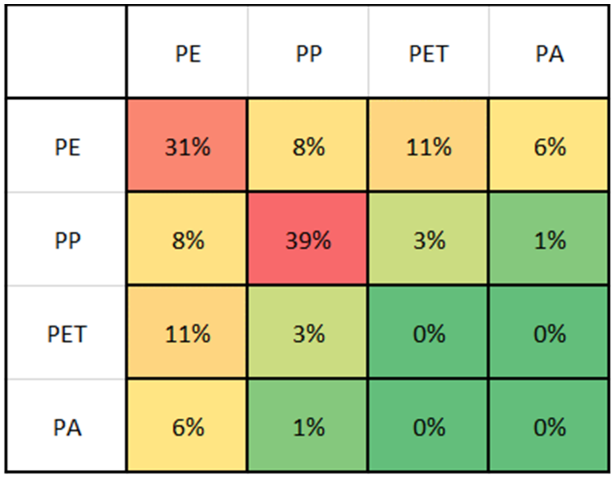Click the 11% cell in PET row
Image resolution: width=614 pixels, height=477 pixels.
[x=187, y=334]
